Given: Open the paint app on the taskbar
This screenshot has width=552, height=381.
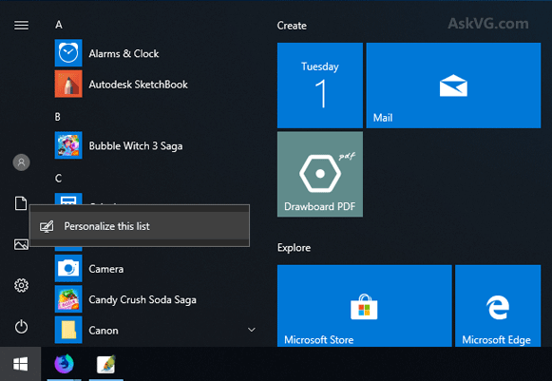Looking at the screenshot, I should pyautogui.click(x=106, y=364).
